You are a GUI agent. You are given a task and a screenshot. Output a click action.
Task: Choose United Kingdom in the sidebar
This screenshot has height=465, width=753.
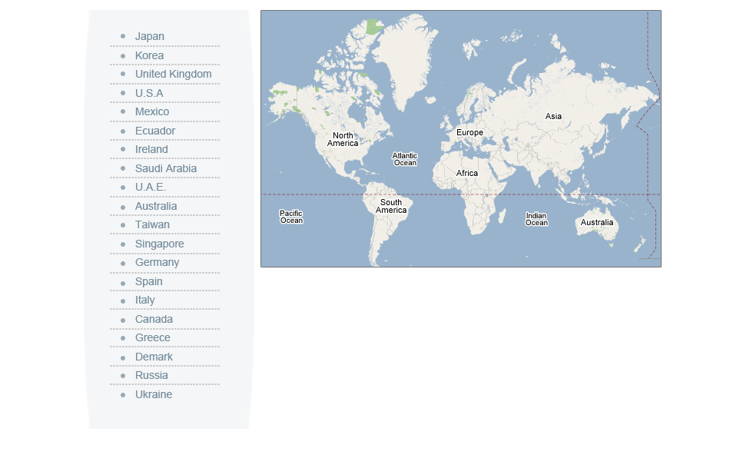(x=173, y=74)
